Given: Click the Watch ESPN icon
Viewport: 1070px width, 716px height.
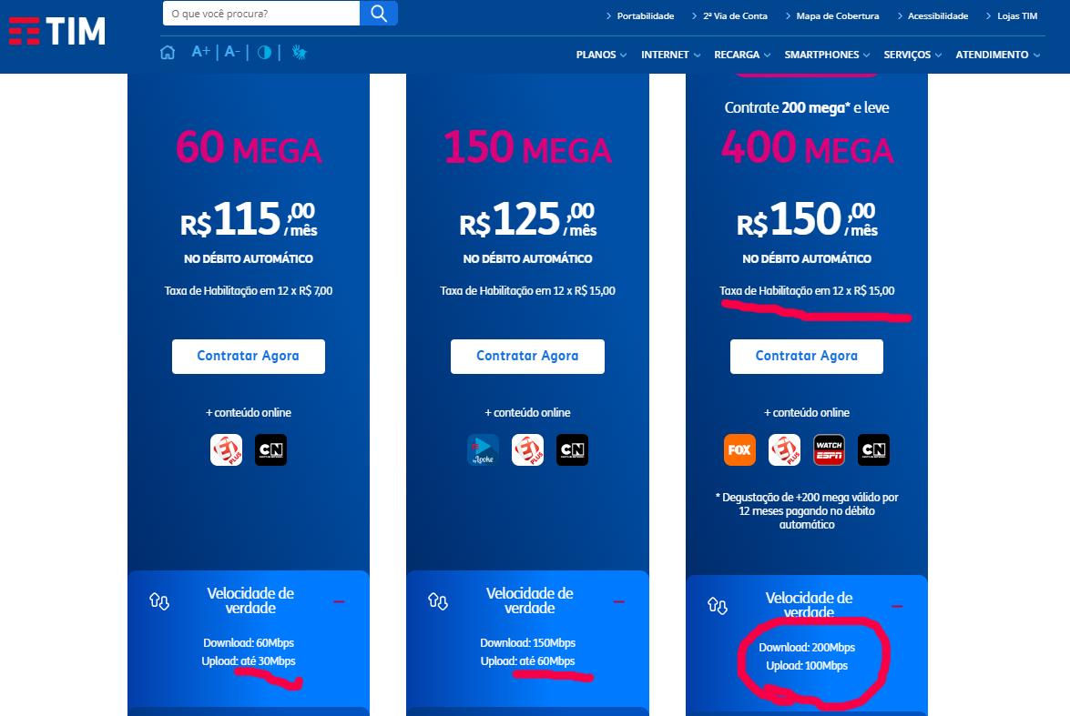Looking at the screenshot, I should 829,450.
